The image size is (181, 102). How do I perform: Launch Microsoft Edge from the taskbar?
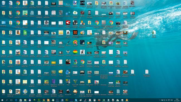pyautogui.click(x=16, y=100)
